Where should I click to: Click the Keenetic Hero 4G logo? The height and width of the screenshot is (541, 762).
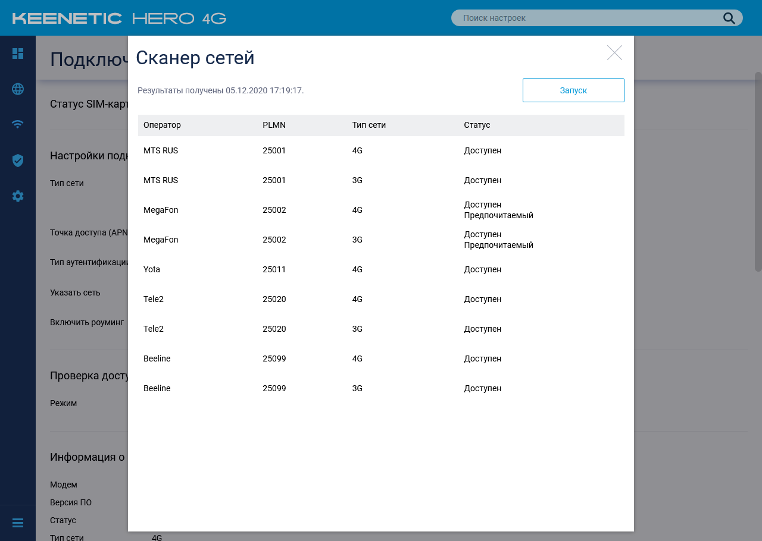pos(119,18)
